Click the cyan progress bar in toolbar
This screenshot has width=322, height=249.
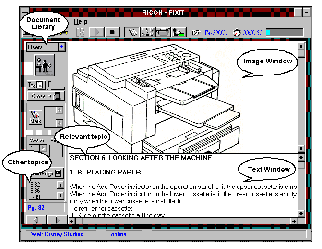point(285,33)
